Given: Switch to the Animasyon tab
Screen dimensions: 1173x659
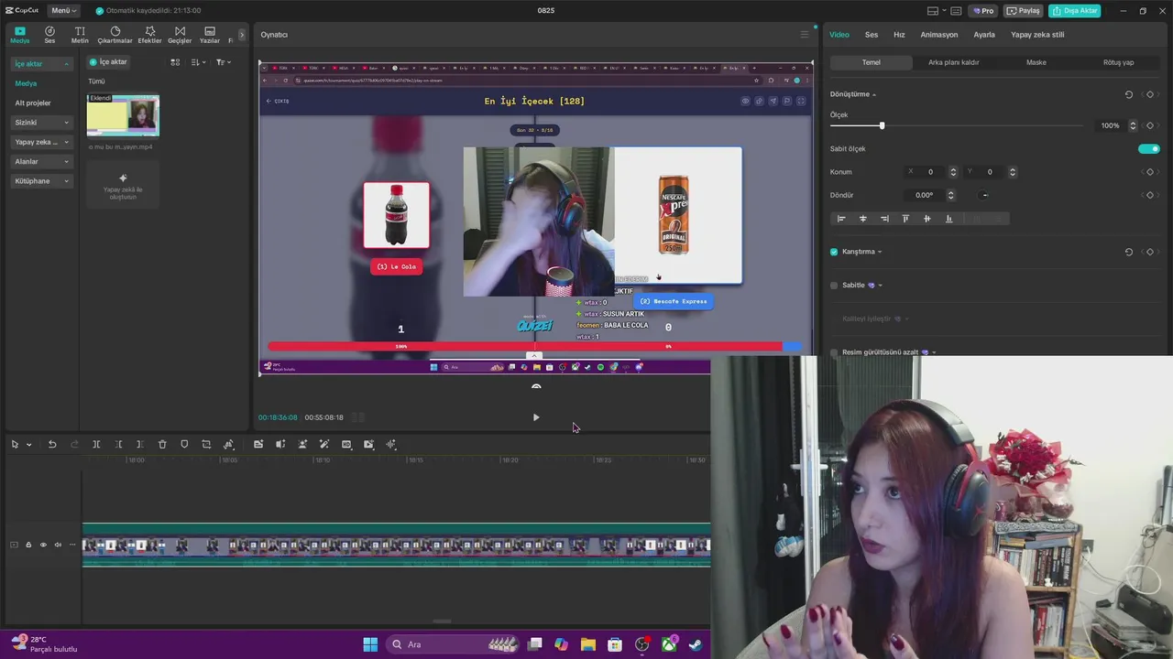Looking at the screenshot, I should [939, 35].
